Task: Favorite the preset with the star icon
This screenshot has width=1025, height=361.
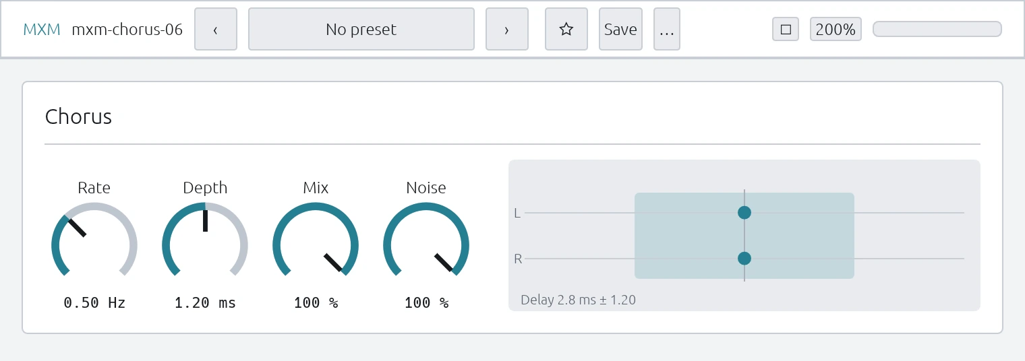Action: click(566, 29)
